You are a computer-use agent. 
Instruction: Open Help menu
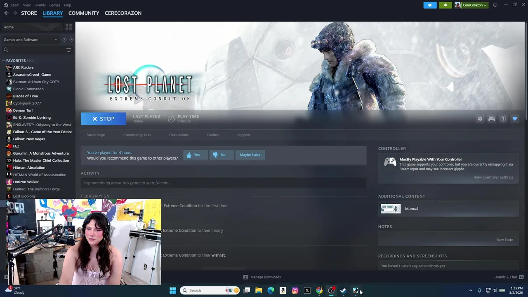click(67, 5)
